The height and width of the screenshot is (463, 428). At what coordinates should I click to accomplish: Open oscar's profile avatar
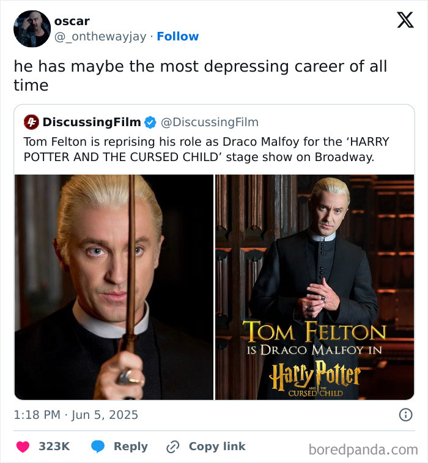(32, 29)
